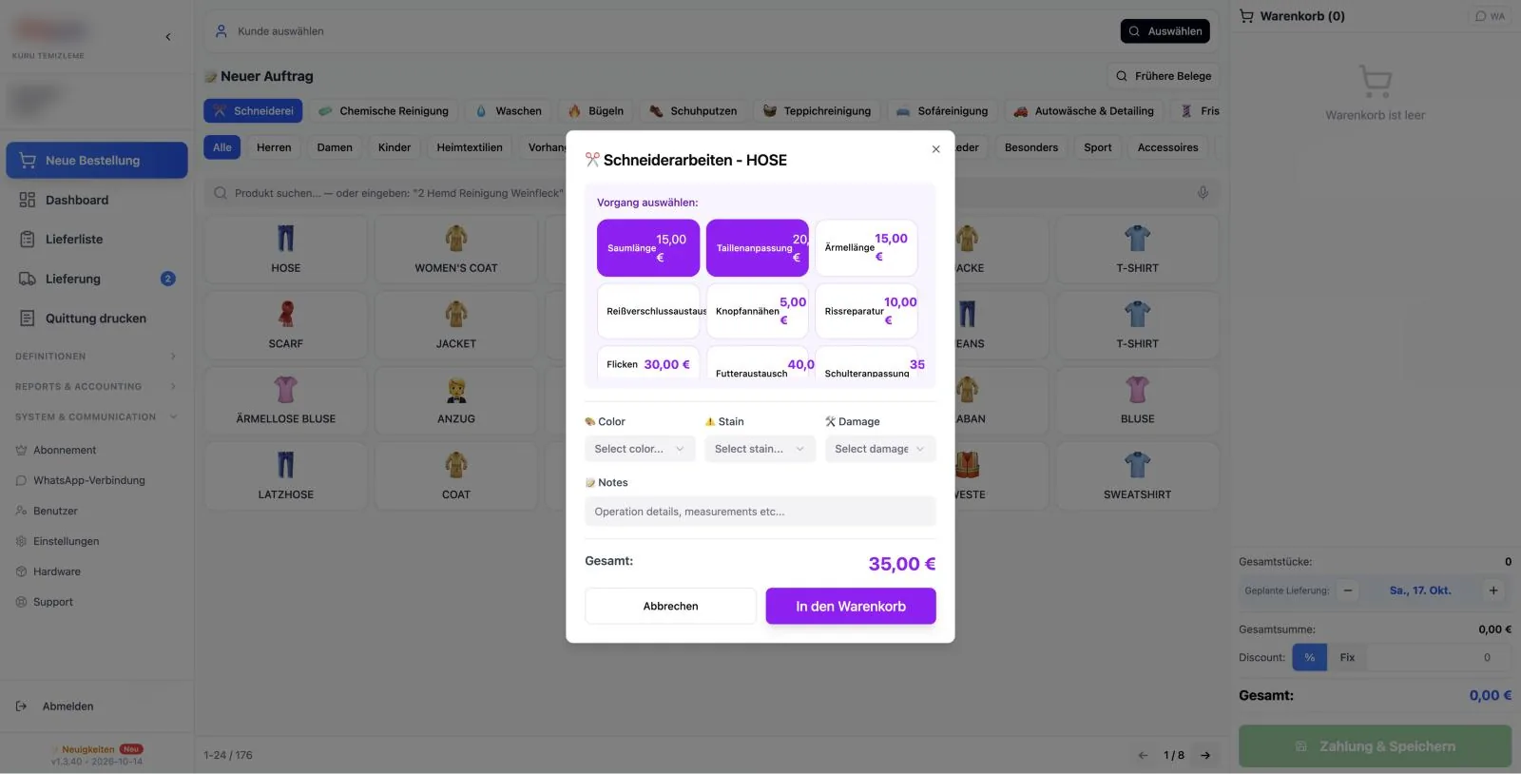Viewport: 1521px width, 774px height.
Task: Choose the SCARF product icon
Action: tap(286, 313)
